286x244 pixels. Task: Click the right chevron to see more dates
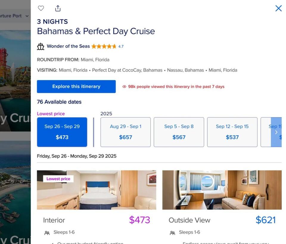[276, 132]
